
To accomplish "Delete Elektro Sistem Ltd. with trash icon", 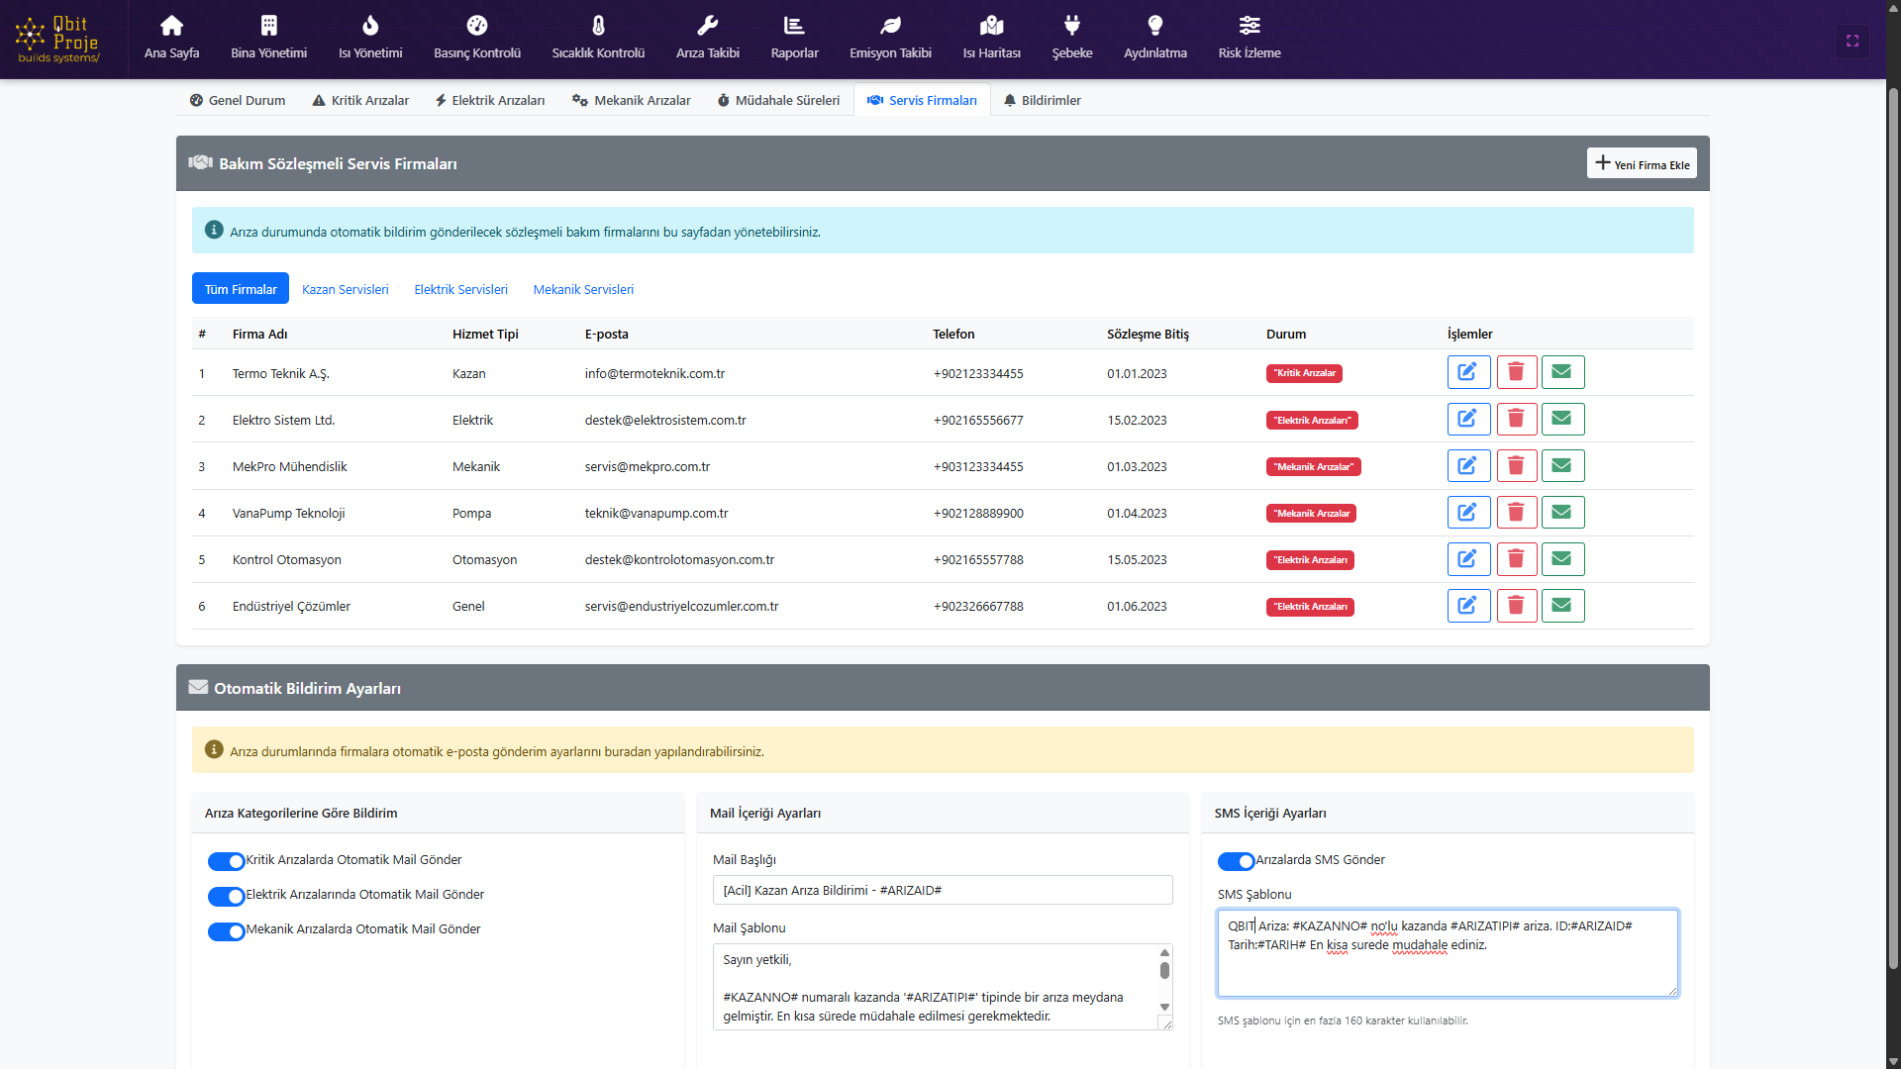I will [1516, 419].
